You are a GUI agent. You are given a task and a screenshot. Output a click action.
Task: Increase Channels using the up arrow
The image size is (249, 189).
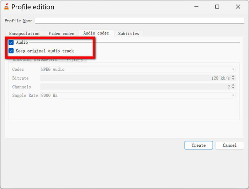233,85
